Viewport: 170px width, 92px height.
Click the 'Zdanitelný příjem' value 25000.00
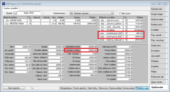click(x=89, y=50)
